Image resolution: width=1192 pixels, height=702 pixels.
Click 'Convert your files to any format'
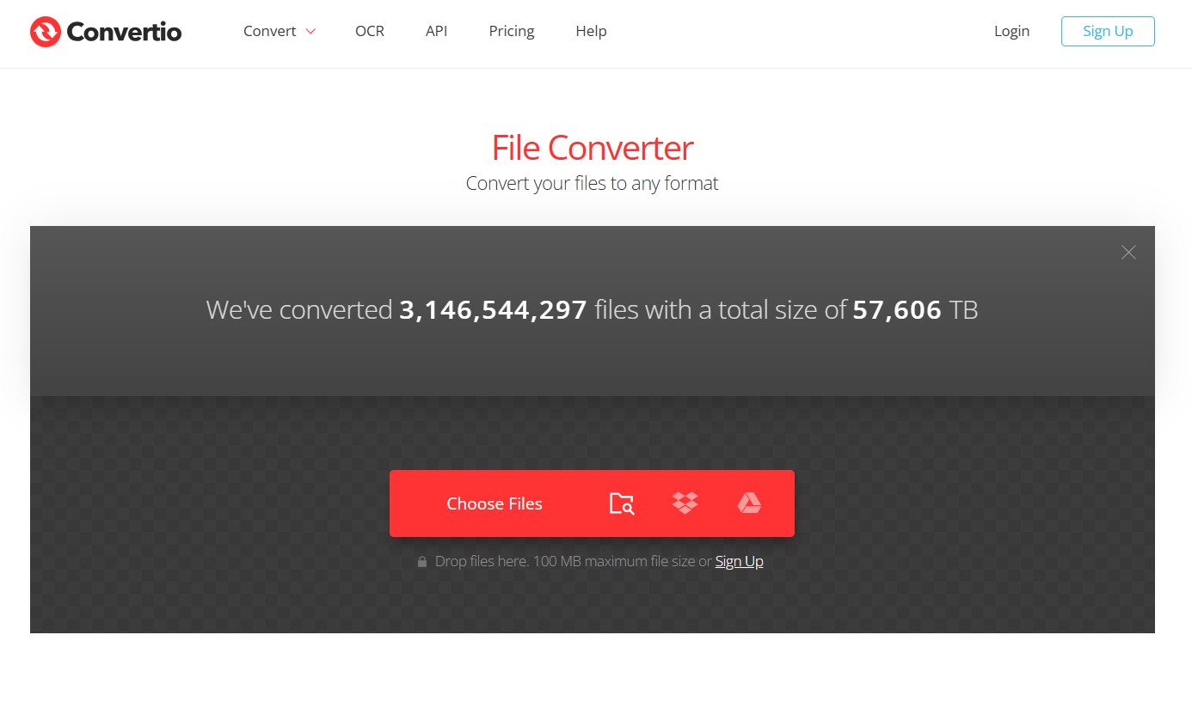(592, 183)
